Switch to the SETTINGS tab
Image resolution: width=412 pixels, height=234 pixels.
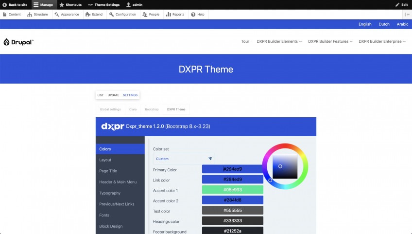(x=130, y=95)
